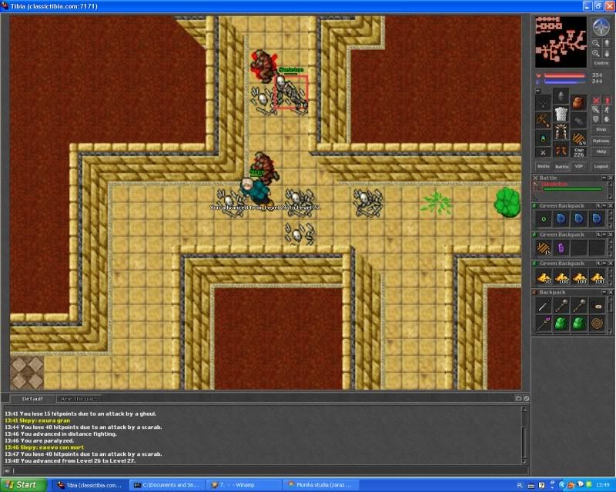The image size is (616, 492).
Task: Select the gold coin stack of 50
Action: [544, 277]
